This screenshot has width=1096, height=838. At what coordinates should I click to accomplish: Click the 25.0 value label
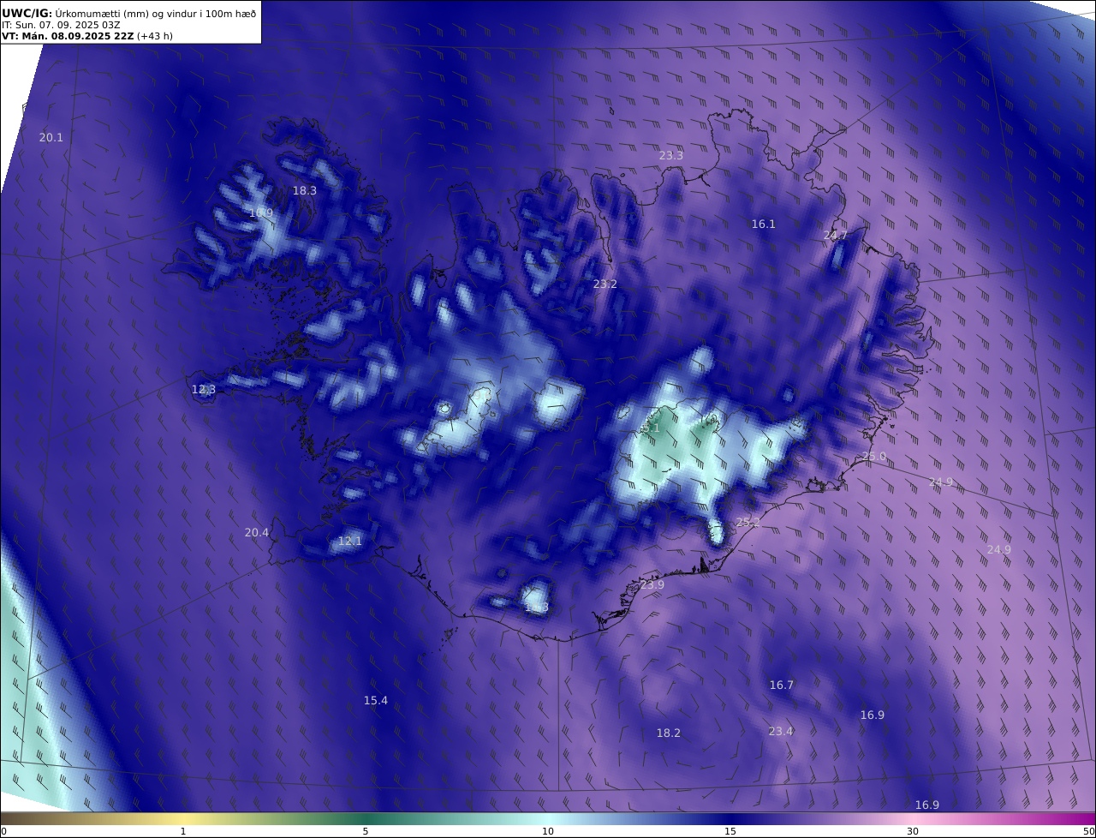tap(874, 457)
